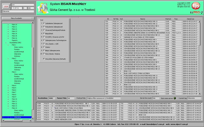The image size is (204, 127).
Task: Open Pomiary under Pole 2
Action: point(17,63)
